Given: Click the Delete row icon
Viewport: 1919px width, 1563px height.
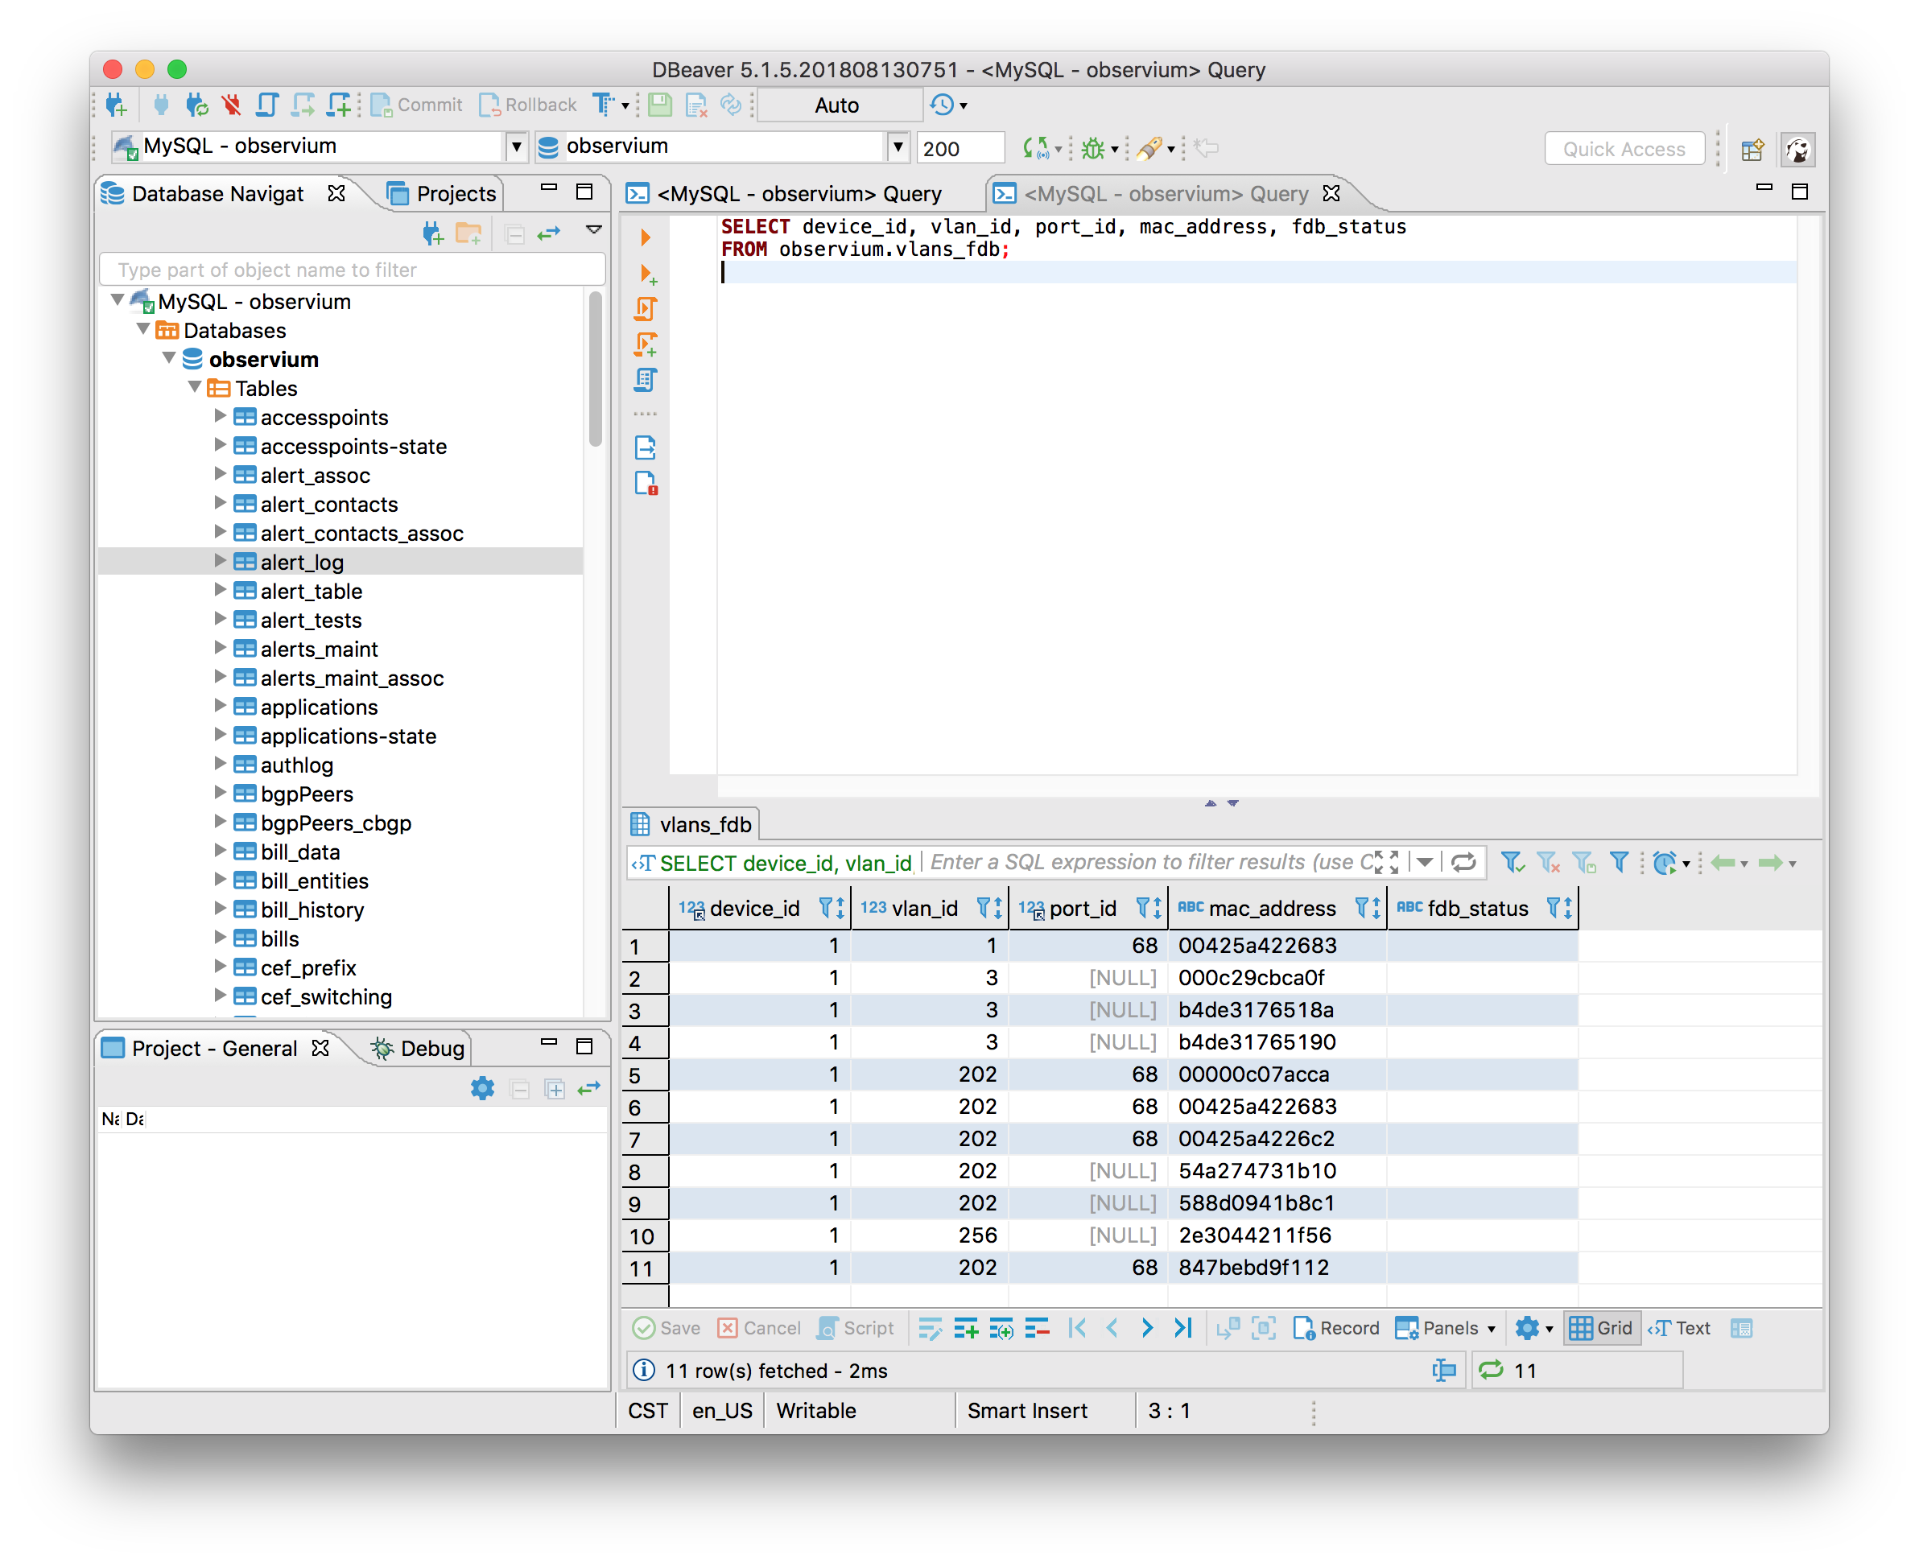Looking at the screenshot, I should pyautogui.click(x=1037, y=1328).
